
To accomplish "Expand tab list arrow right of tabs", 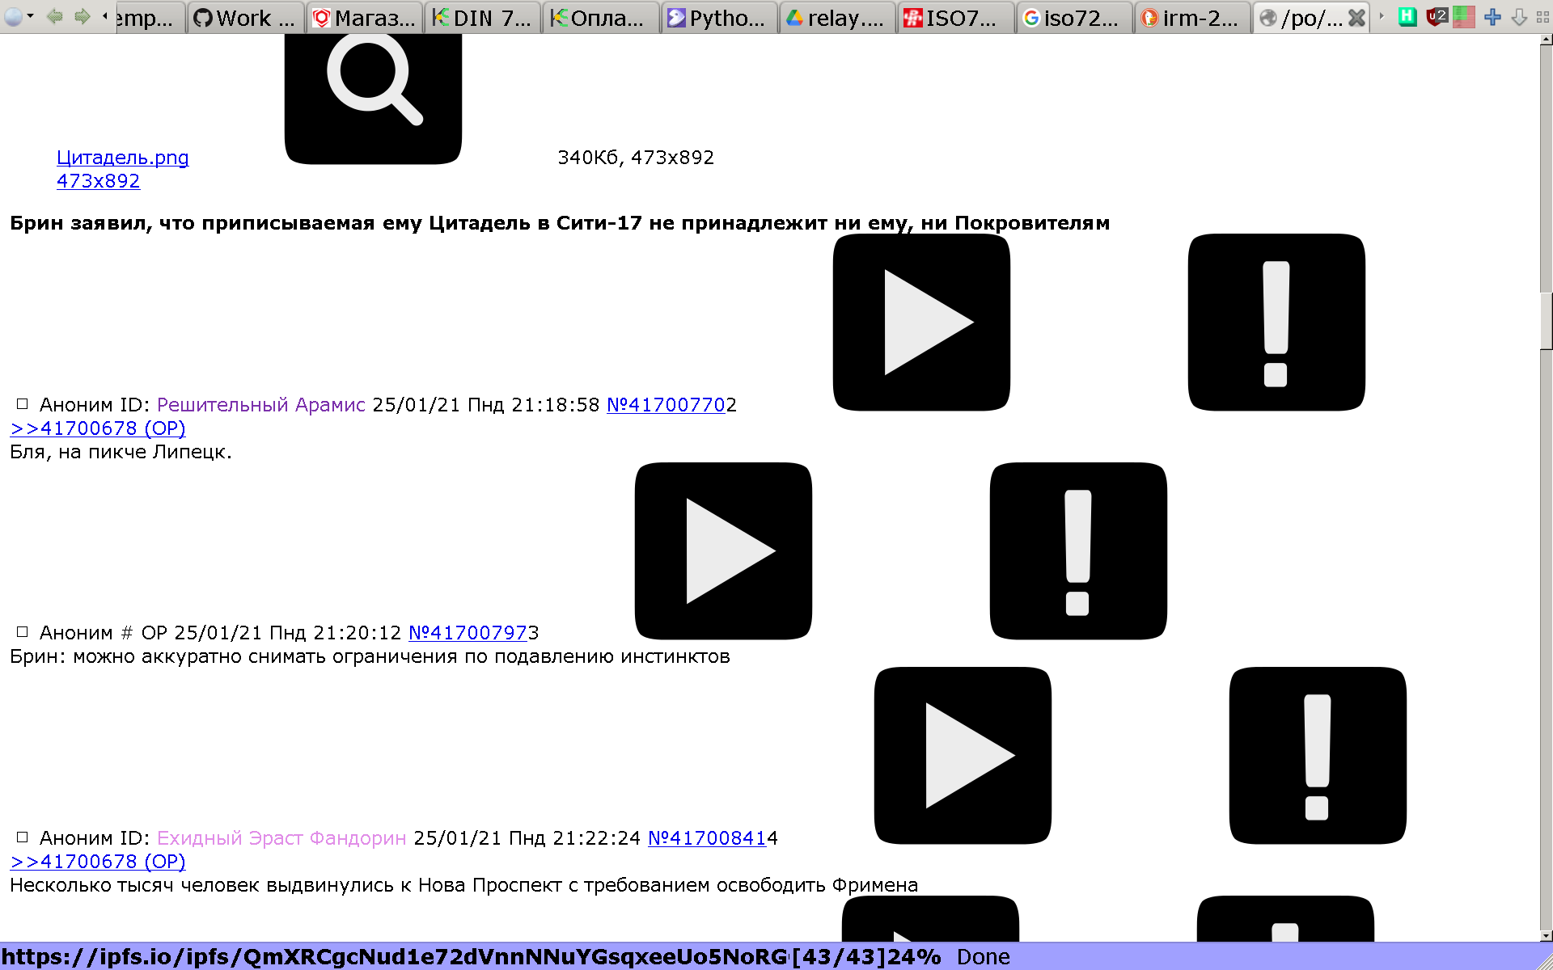I will tap(1382, 16).
